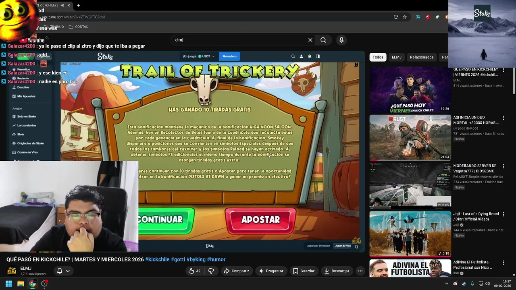
Task: Open a new browser tab
Action: click(x=78, y=5)
